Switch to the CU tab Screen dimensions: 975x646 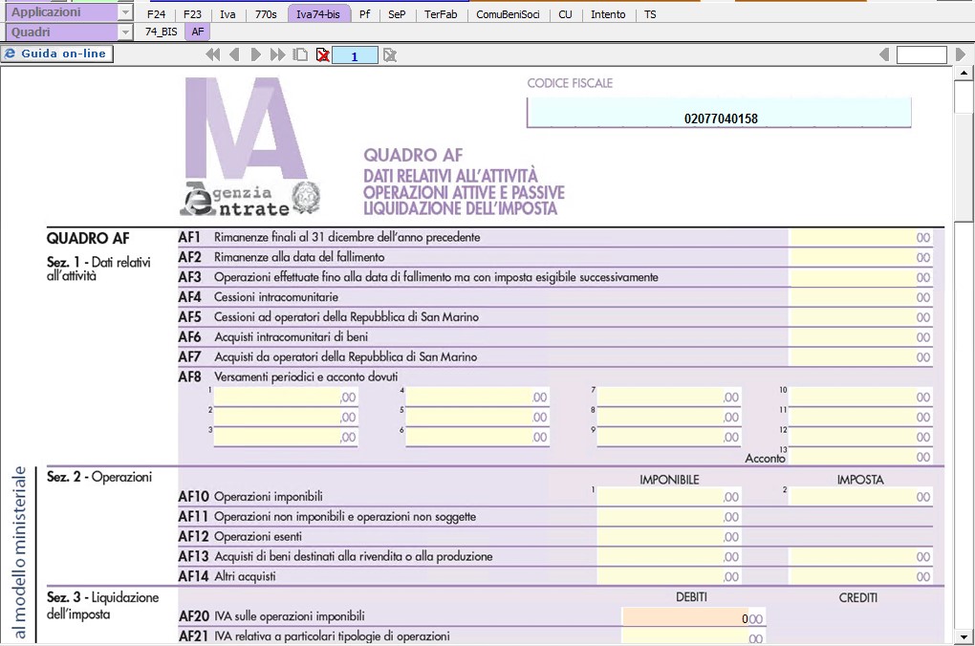click(565, 13)
